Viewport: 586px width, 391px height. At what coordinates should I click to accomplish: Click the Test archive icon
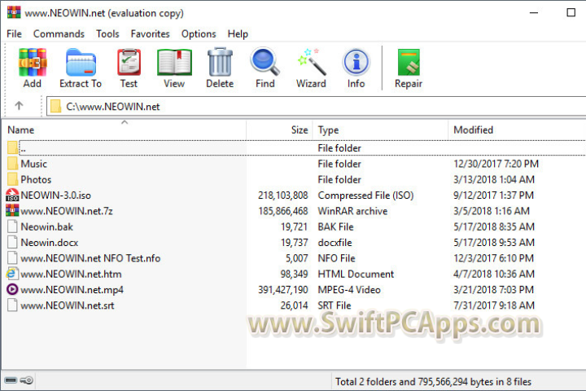(129, 63)
